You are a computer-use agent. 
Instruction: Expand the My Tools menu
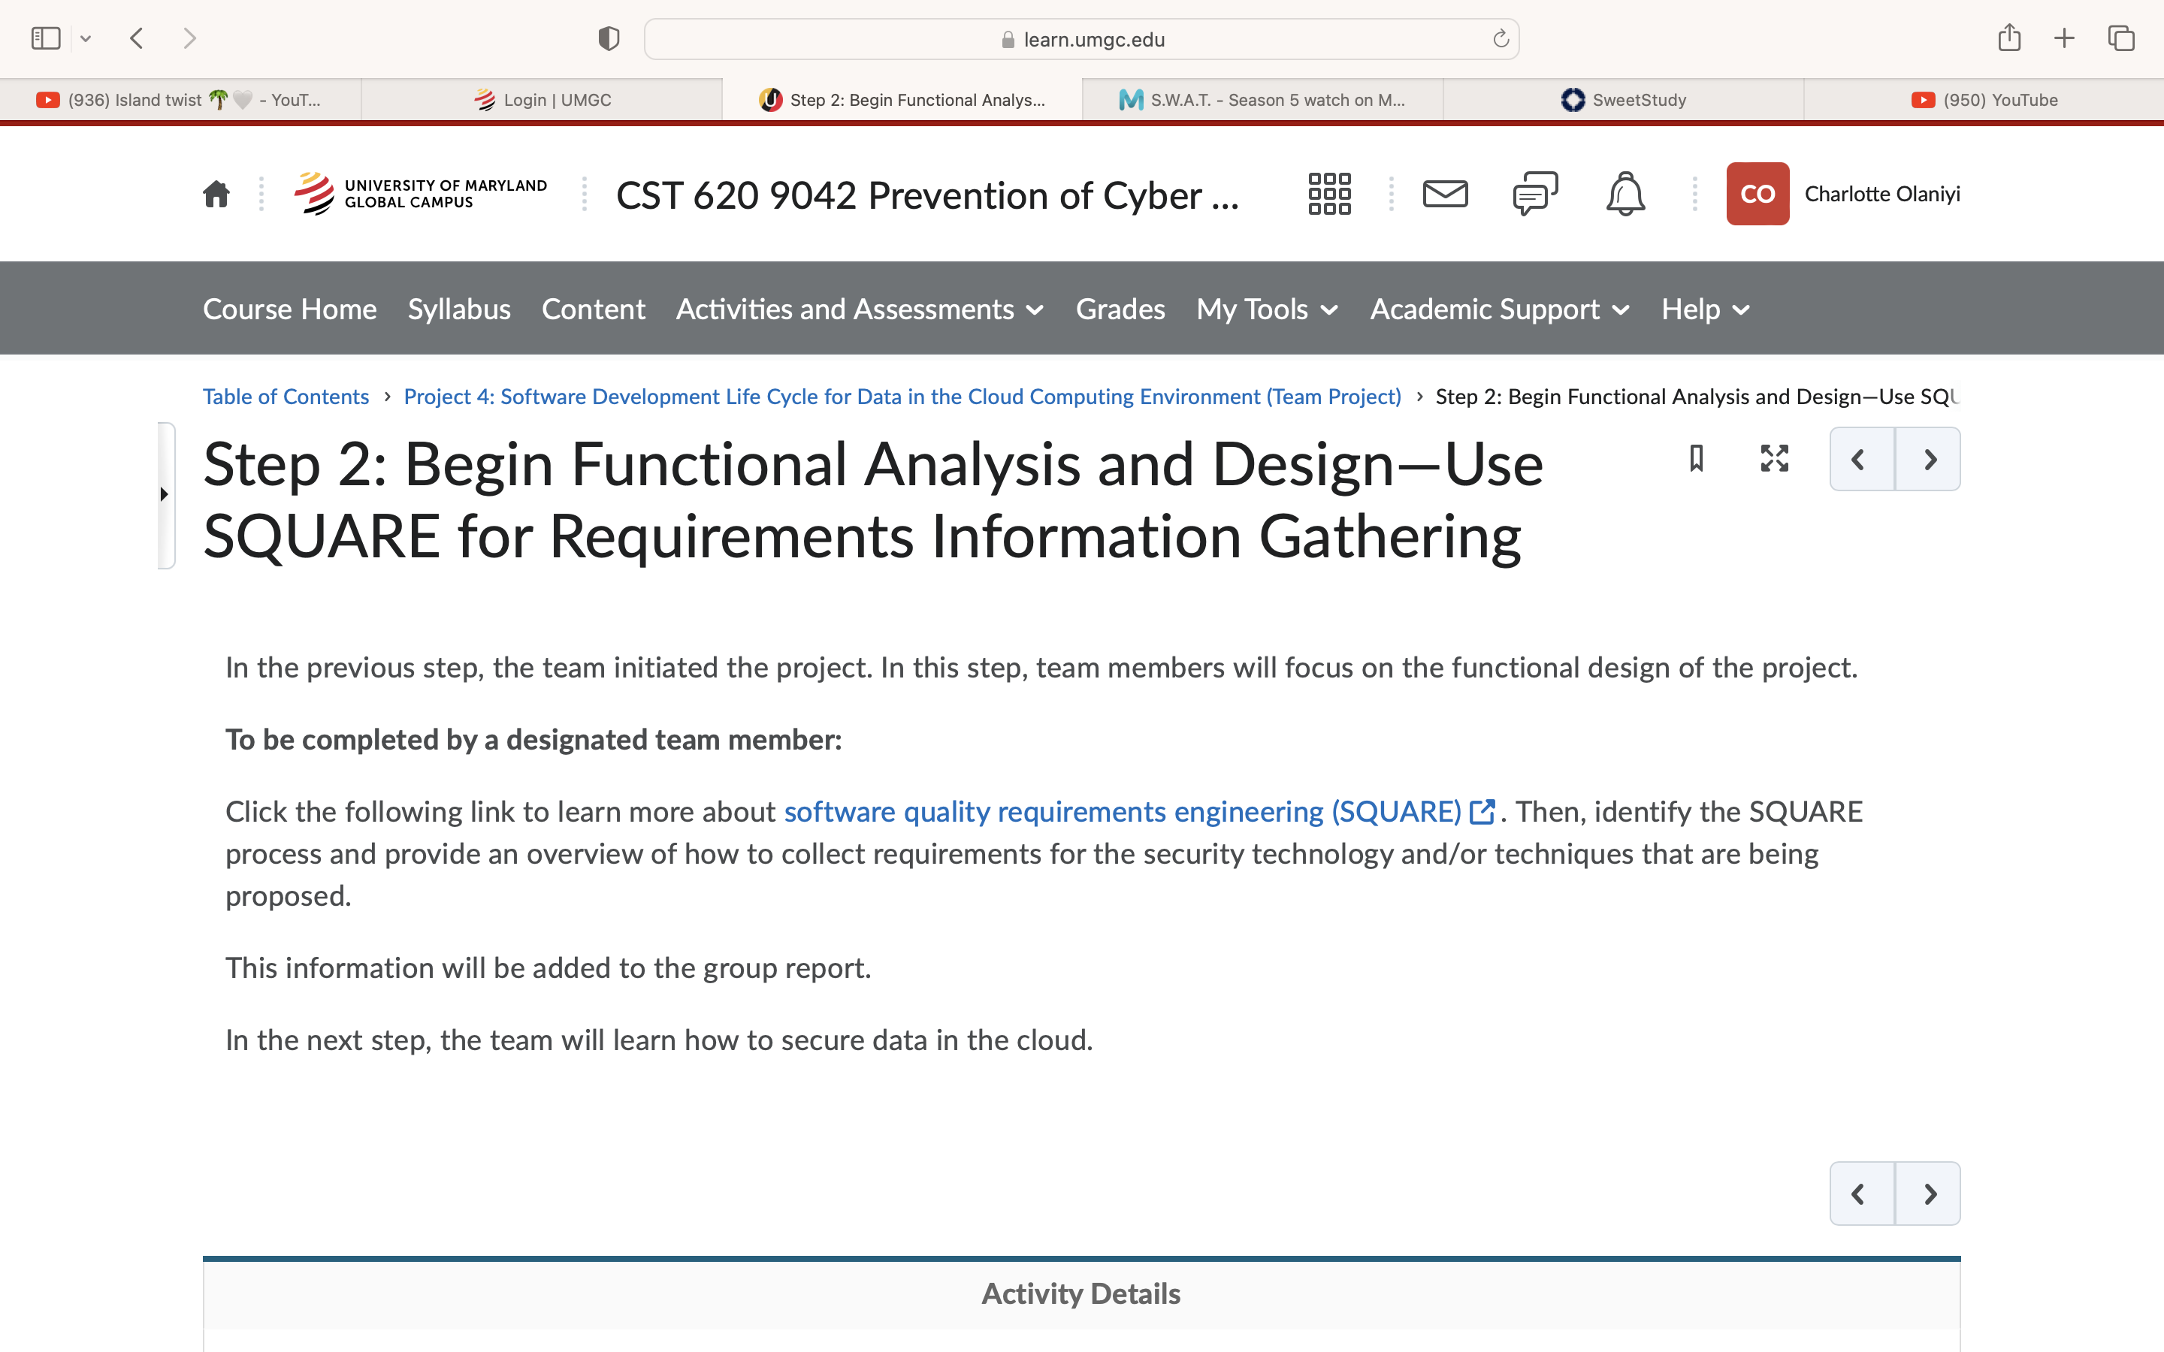1268,309
